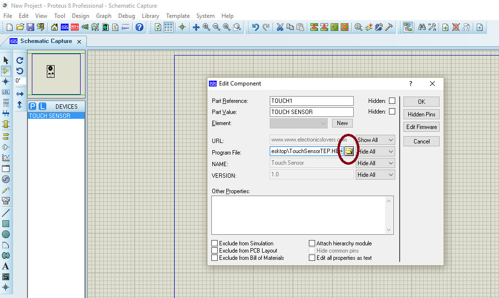
Task: Click the Redo arrow icon
Action: pos(266,28)
